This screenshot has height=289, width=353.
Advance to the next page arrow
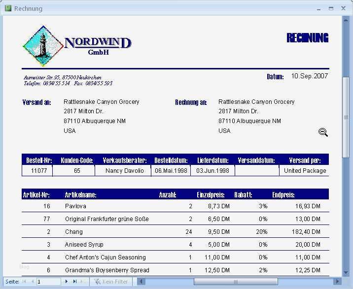pyautogui.click(x=67, y=281)
